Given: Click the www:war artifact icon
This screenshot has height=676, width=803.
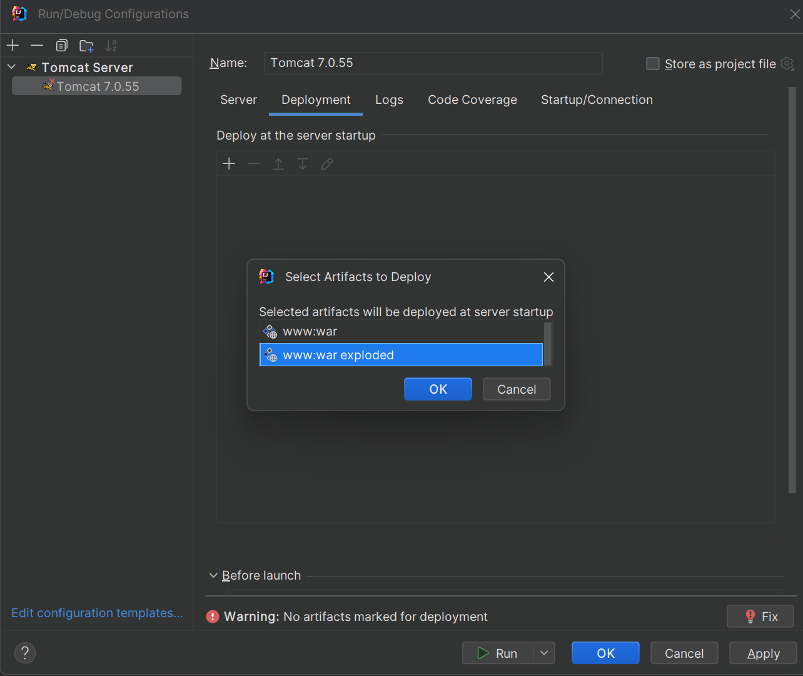Looking at the screenshot, I should 270,331.
